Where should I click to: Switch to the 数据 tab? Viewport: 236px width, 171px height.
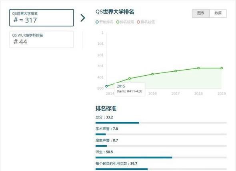(218, 13)
